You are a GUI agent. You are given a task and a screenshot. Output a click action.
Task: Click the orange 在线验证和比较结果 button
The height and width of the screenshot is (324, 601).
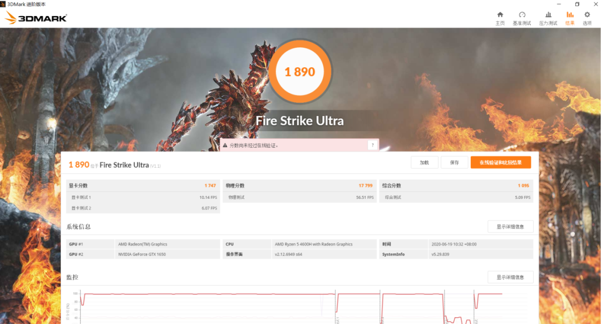(500, 162)
